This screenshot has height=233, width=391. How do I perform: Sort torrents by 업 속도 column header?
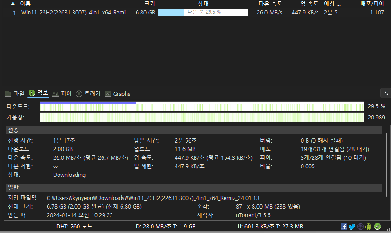[x=309, y=4]
